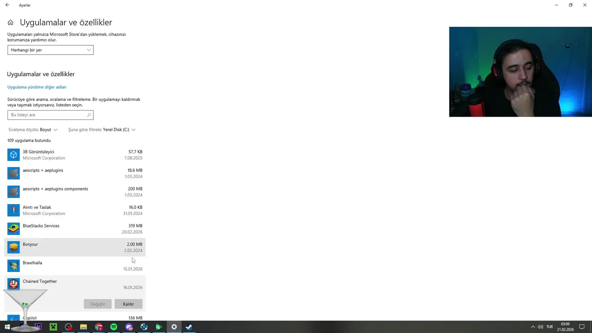The height and width of the screenshot is (333, 592).
Task: Open Steam from the taskbar
Action: click(189, 327)
